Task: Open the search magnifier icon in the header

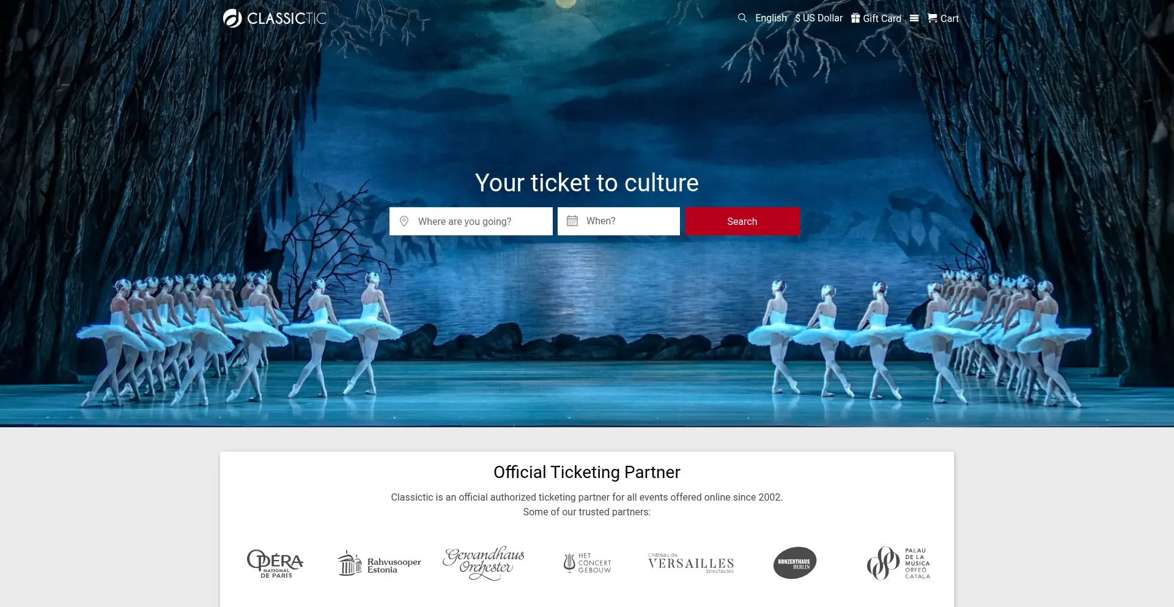Action: coord(742,18)
